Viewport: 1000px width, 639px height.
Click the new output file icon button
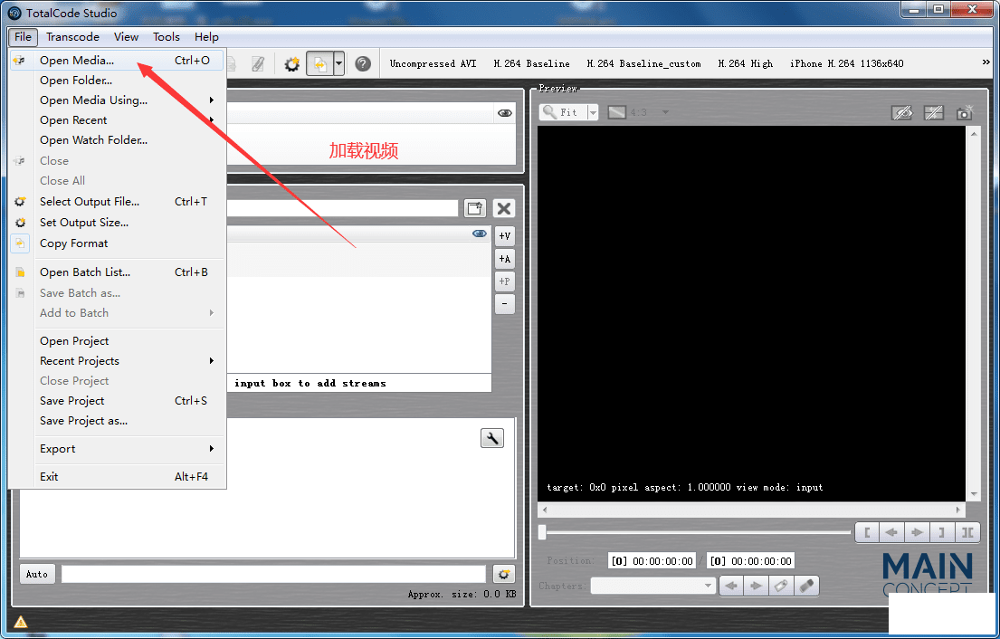474,208
